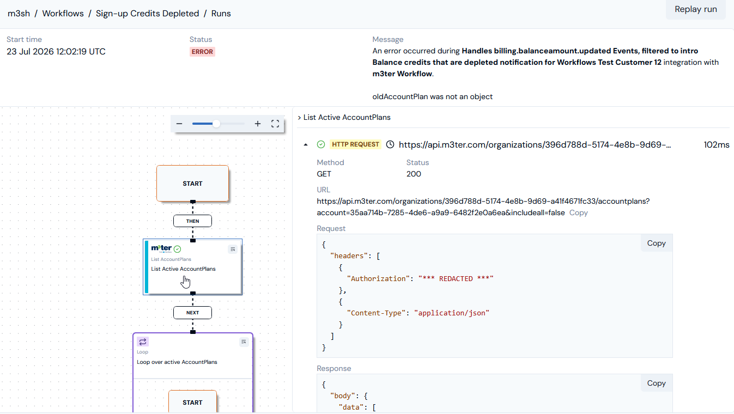Image resolution: width=734 pixels, height=414 pixels.
Task: Navigate to m3sh breadcrumb root
Action: (19, 14)
